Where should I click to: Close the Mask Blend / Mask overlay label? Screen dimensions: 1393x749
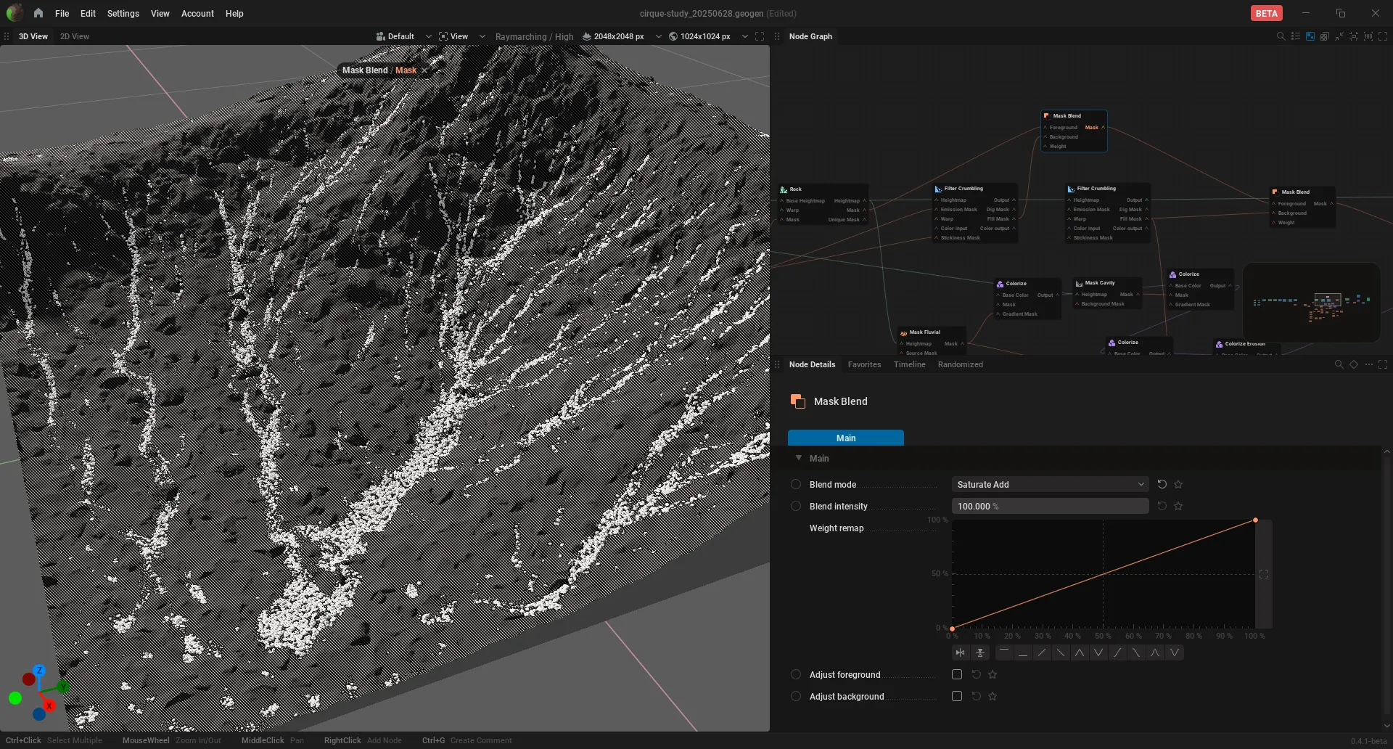(x=424, y=70)
